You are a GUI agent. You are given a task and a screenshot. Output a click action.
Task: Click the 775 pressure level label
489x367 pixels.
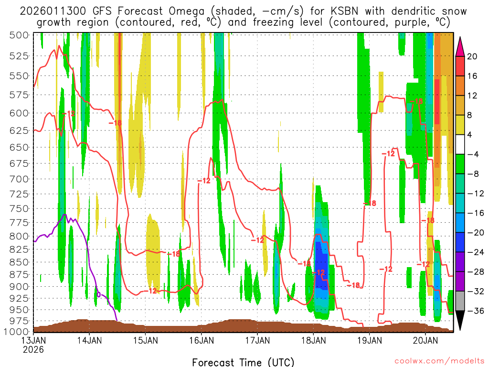pyautogui.click(x=19, y=223)
